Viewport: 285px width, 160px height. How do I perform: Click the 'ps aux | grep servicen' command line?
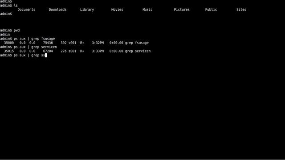coord(35,47)
